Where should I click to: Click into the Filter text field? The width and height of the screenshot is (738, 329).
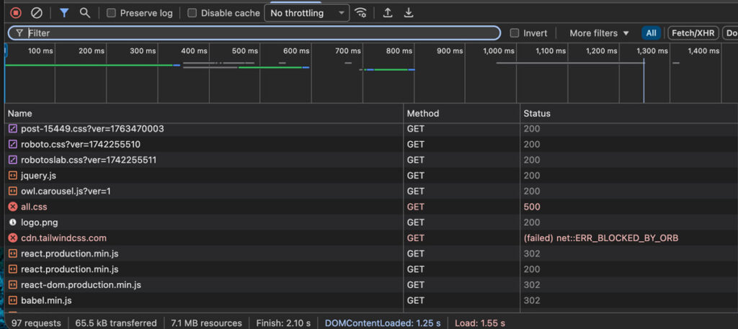(259, 33)
